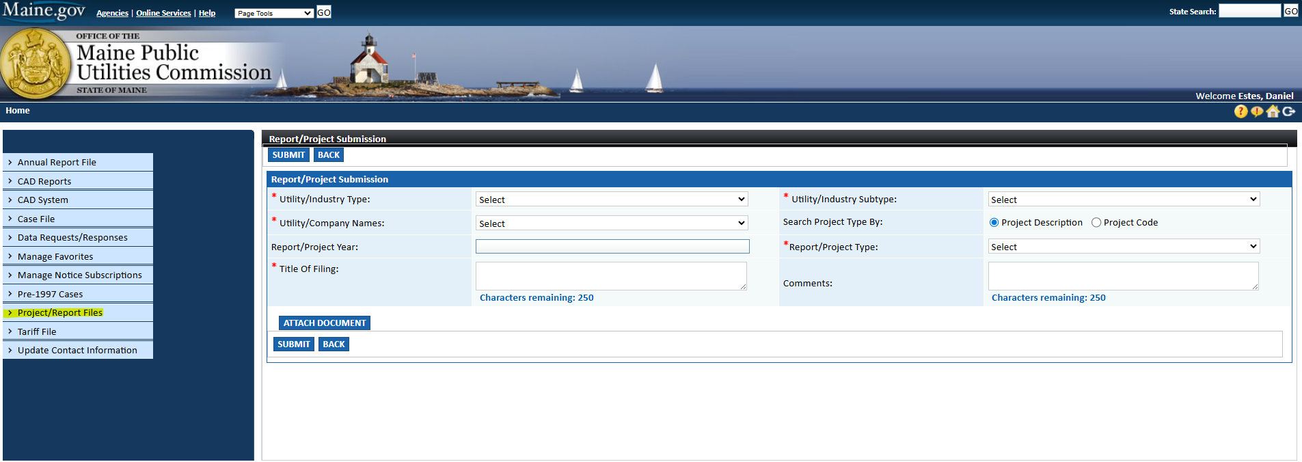The width and height of the screenshot is (1302, 462).
Task: Open Pre-1997 Cases in sidebar
Action: tap(78, 294)
